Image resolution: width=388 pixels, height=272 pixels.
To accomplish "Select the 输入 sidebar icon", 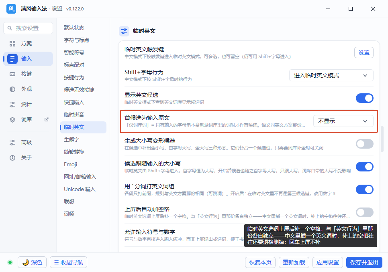I will (12, 59).
